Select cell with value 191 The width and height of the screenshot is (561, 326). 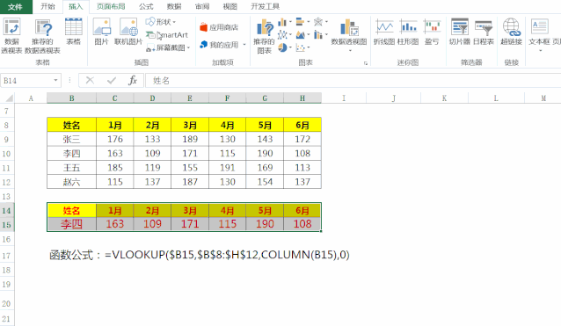[227, 168]
